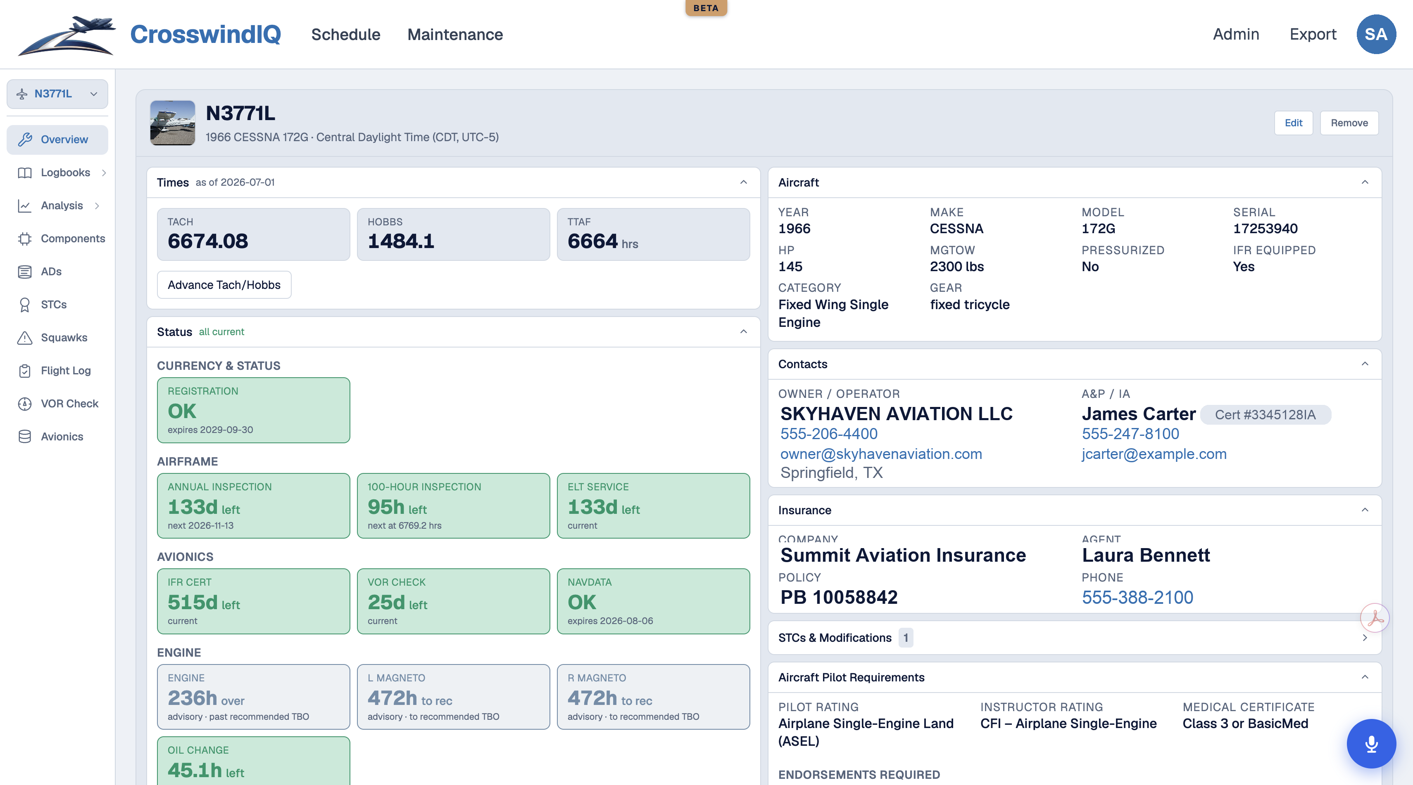Click the Avionics database icon
The width and height of the screenshot is (1413, 785).
(25, 437)
